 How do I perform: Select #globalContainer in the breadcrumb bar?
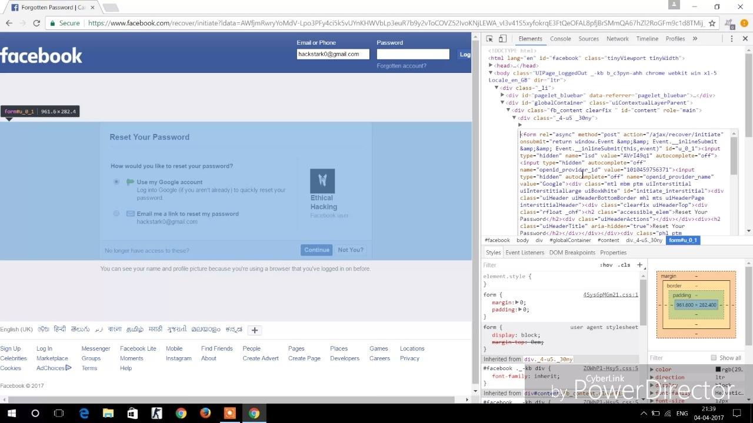(570, 240)
